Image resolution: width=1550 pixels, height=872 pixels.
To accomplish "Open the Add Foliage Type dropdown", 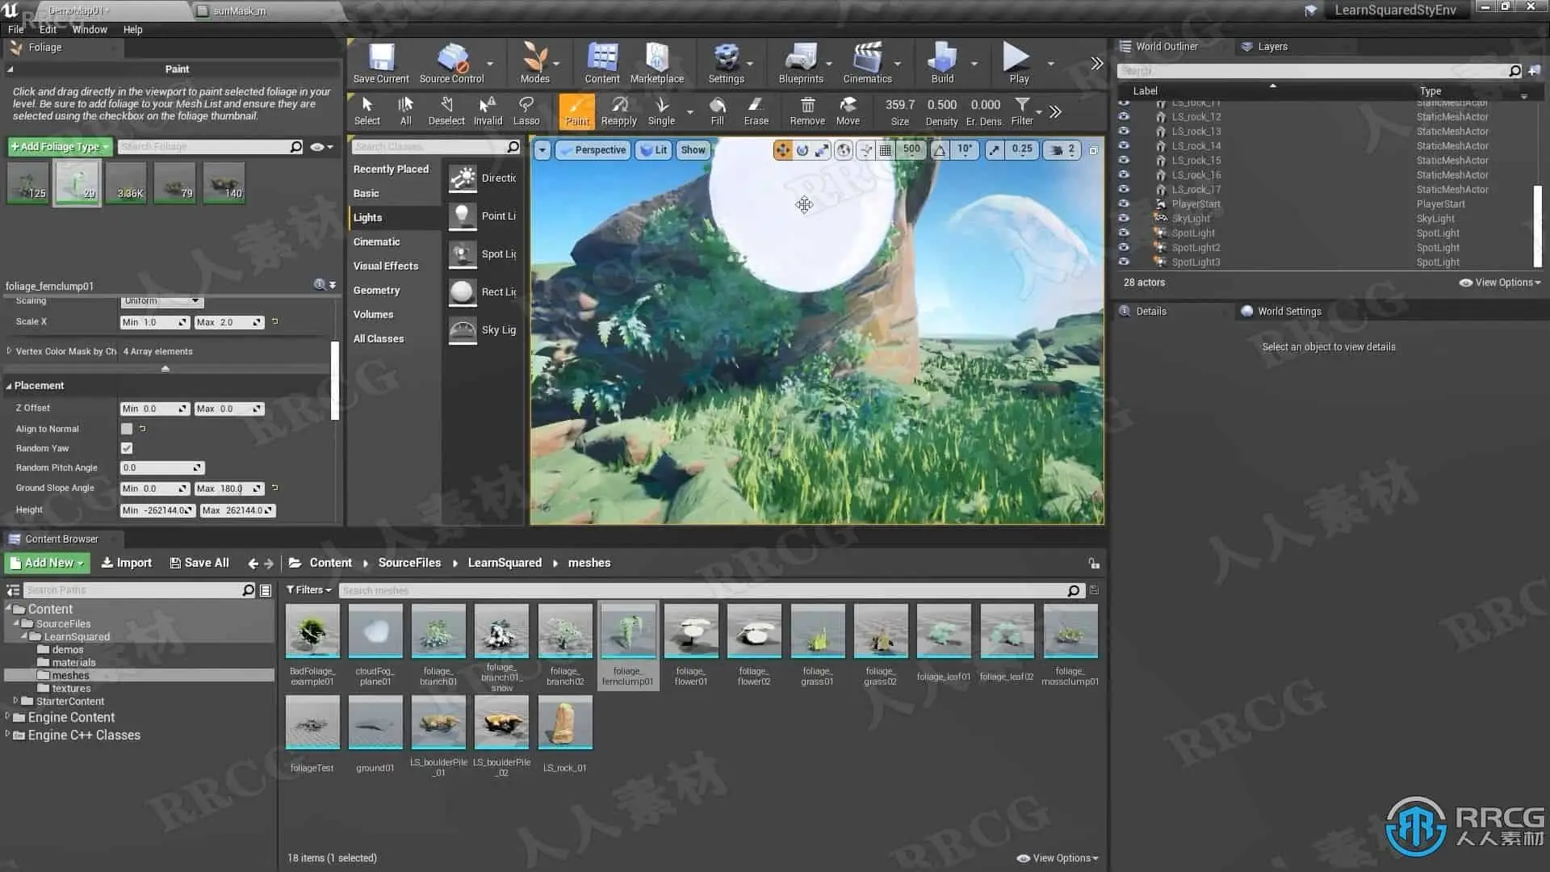I will coord(60,147).
